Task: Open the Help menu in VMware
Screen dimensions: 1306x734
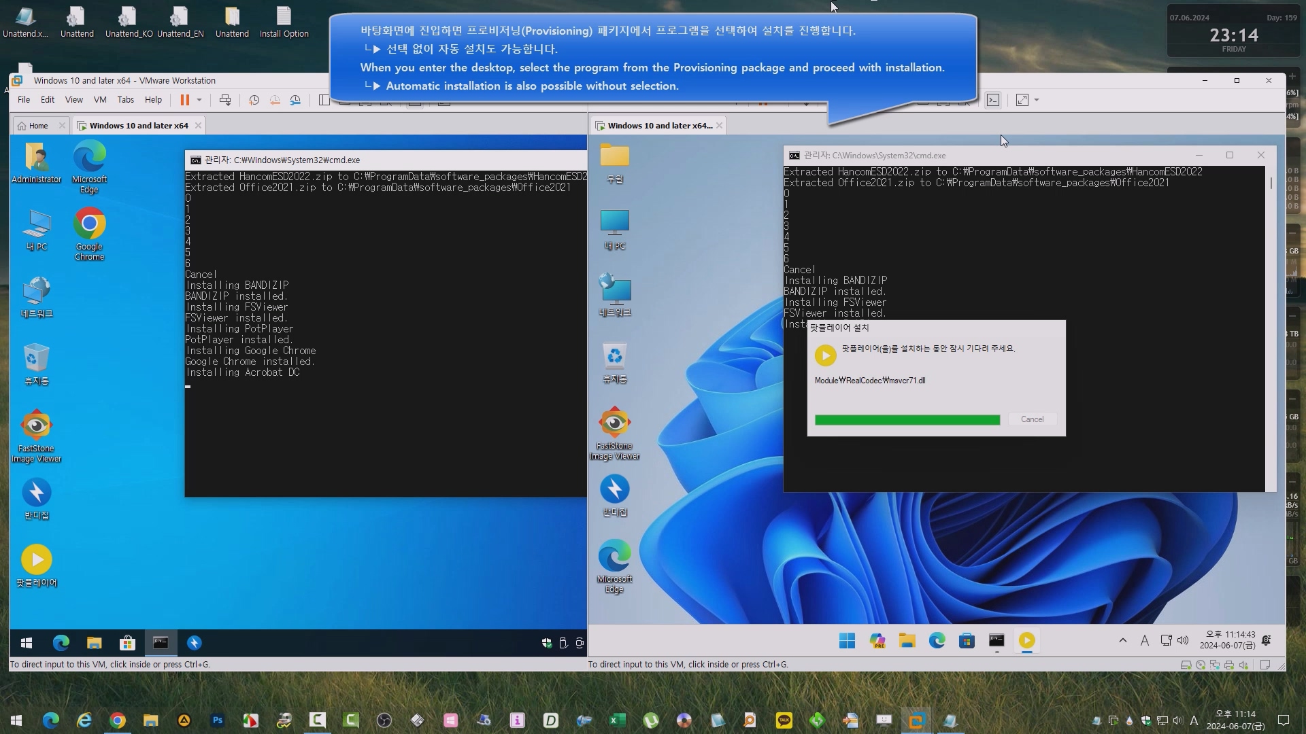Action: 154,100
